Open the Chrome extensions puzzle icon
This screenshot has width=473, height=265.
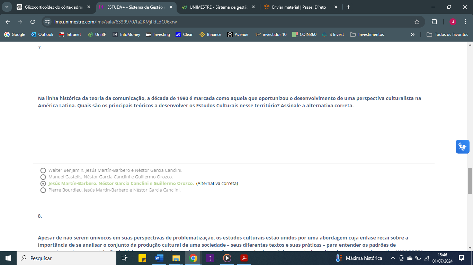[434, 22]
